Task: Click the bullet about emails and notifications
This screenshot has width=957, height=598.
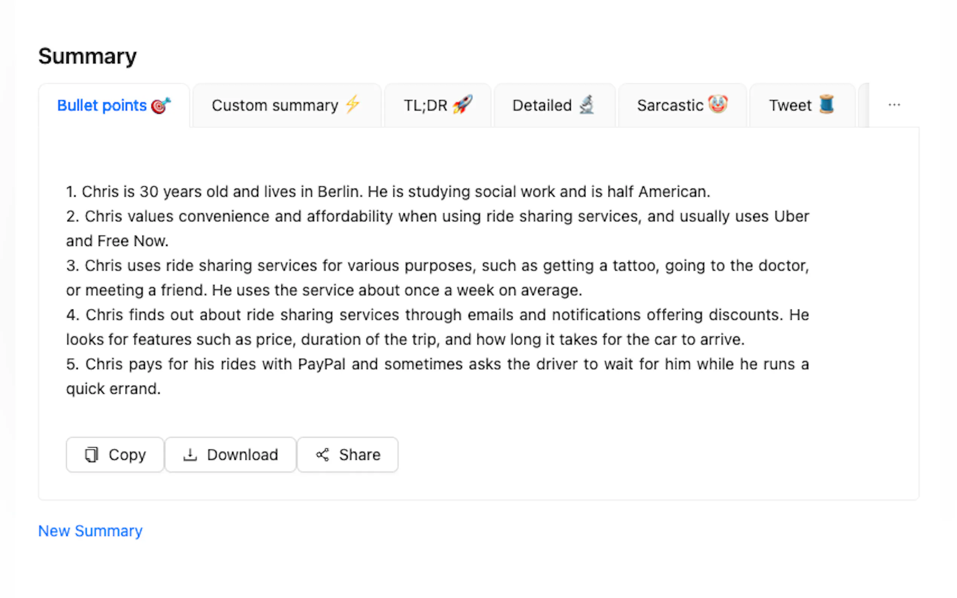Action: (x=437, y=315)
